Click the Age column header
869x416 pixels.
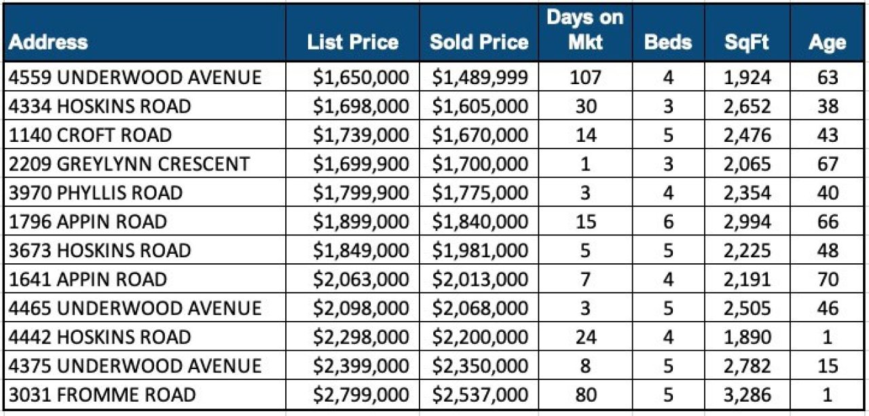(x=828, y=42)
